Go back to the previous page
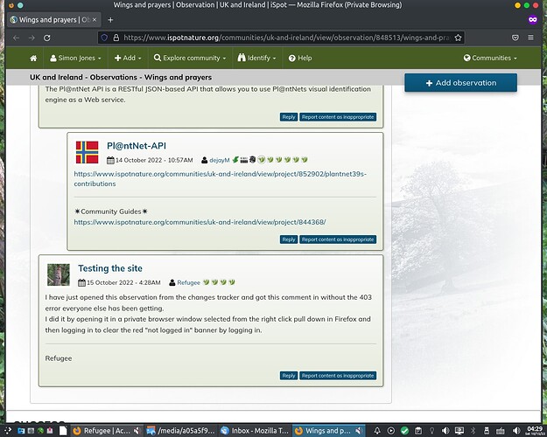The height and width of the screenshot is (437, 547). [16, 38]
